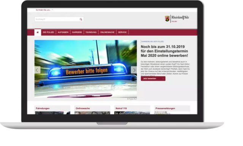Open the KARRIERE menu
The height and width of the screenshot is (146, 243).
click(77, 32)
